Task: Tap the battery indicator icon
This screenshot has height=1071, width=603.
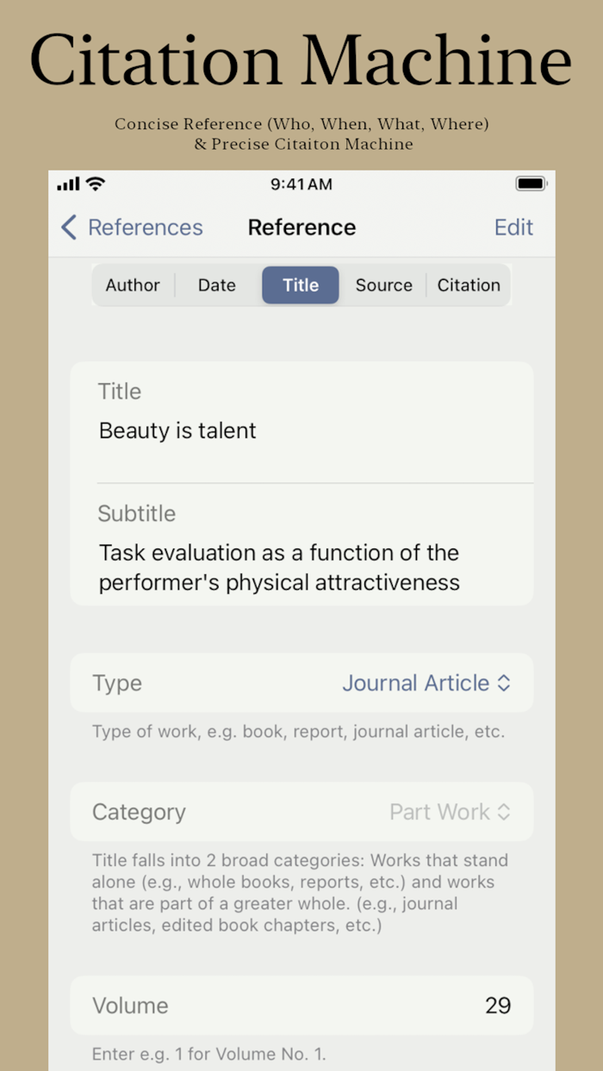Action: coord(532,183)
